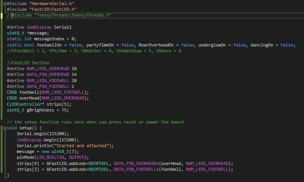
Task: Click the commented TeensyThreads include line
Action: coord(59,15)
